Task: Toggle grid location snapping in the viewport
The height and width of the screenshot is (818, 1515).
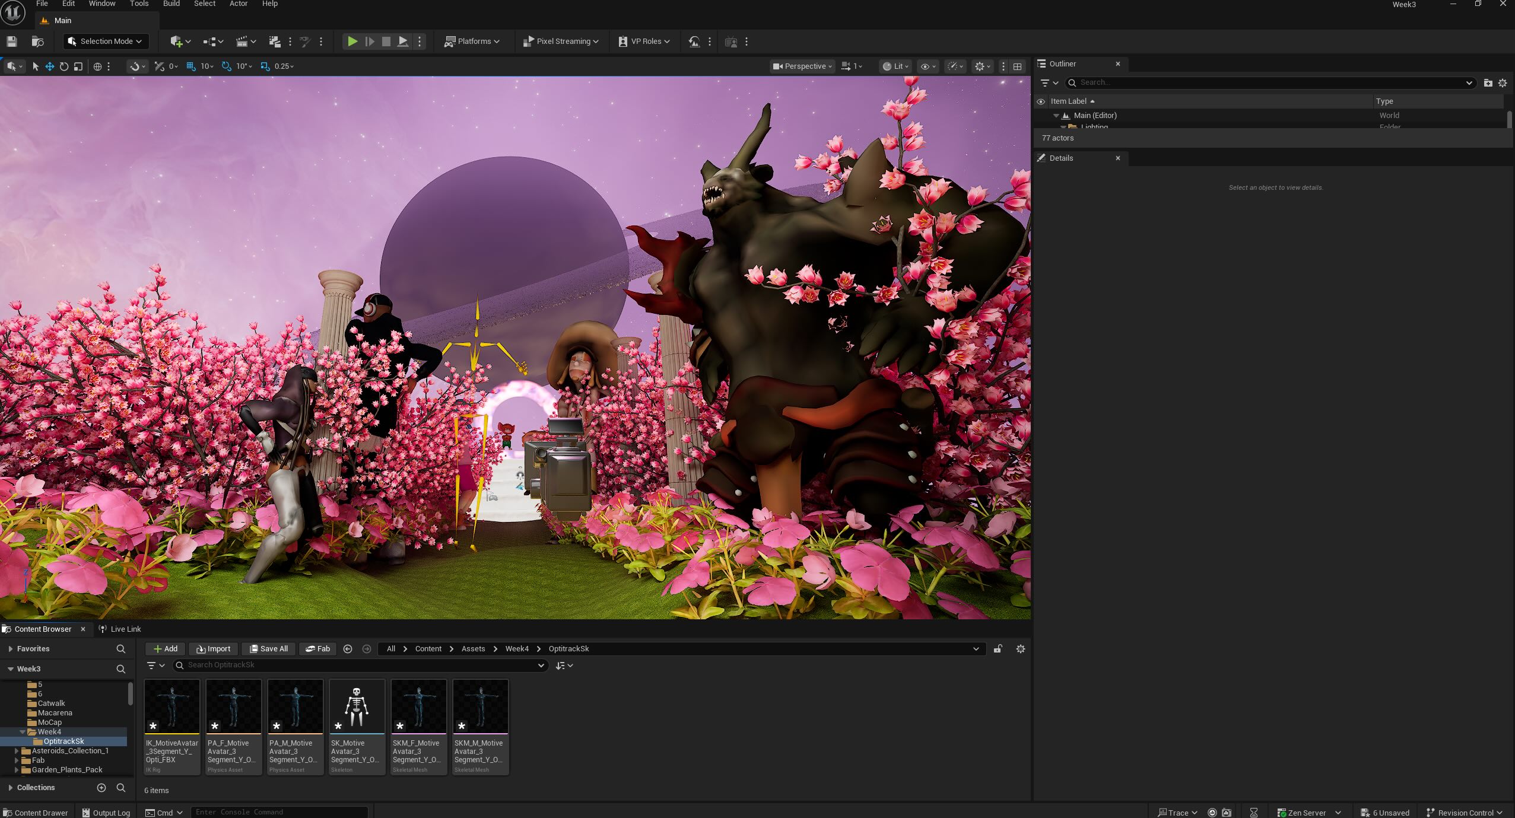Action: point(190,66)
